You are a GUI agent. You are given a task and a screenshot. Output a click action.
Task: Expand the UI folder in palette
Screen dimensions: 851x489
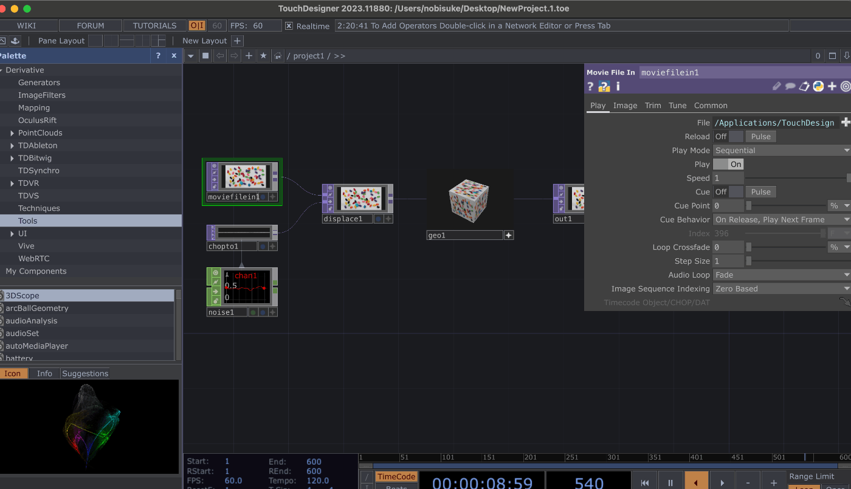(x=12, y=233)
